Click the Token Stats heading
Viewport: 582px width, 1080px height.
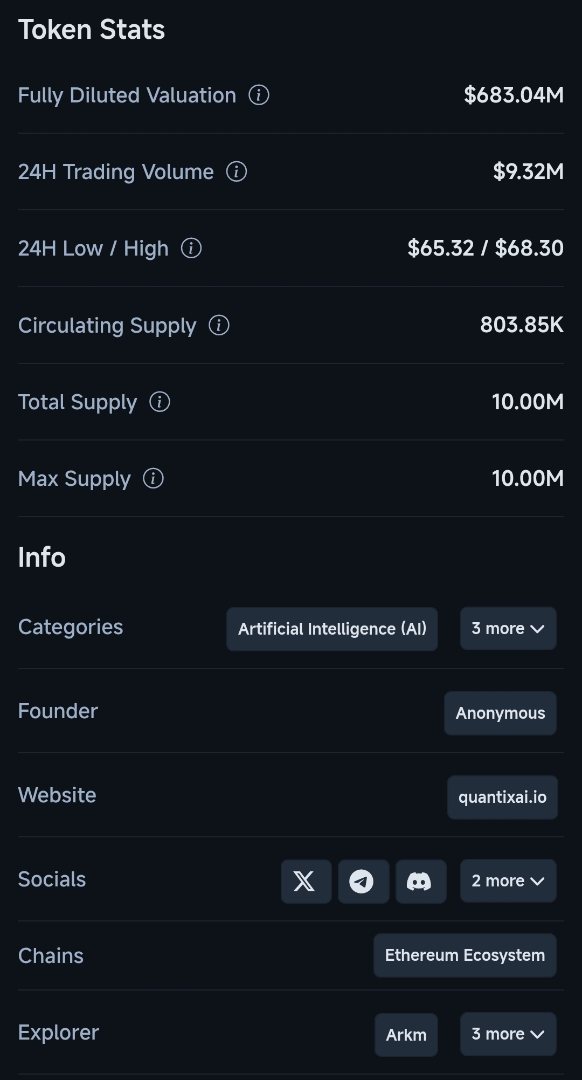92,30
